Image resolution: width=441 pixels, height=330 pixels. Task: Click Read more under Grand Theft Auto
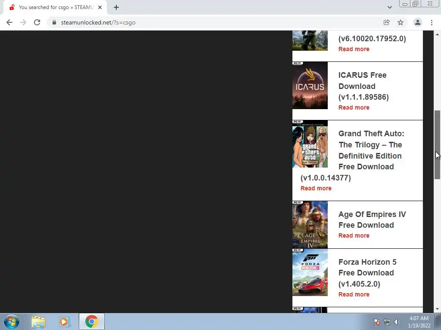pyautogui.click(x=316, y=188)
